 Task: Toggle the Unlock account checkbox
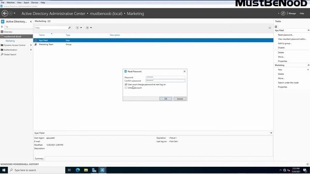coord(126,88)
